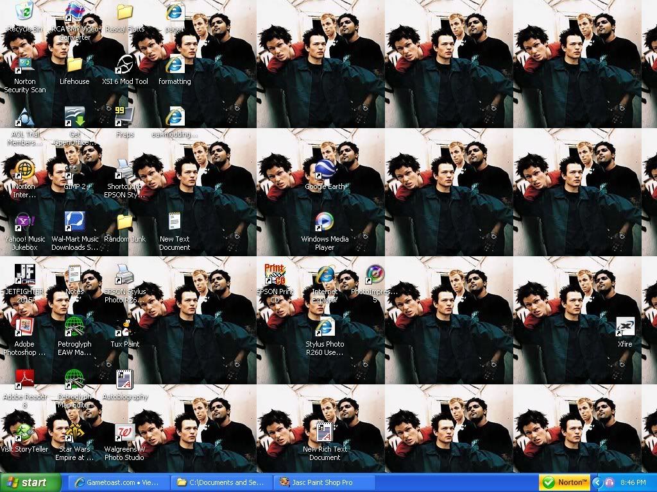Select Petroglyph EAW Max plugin shortcut
The height and width of the screenshot is (492, 657).
74,327
